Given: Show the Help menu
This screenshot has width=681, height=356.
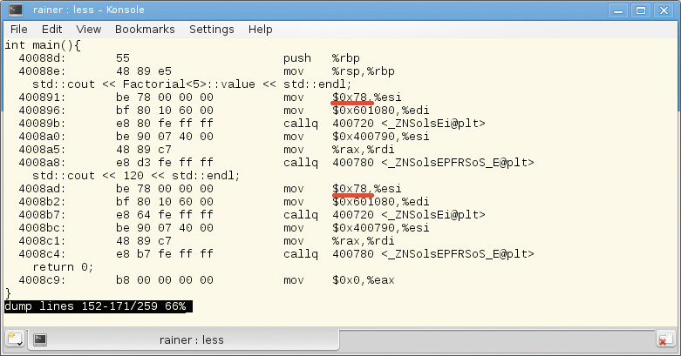Looking at the screenshot, I should (x=260, y=30).
